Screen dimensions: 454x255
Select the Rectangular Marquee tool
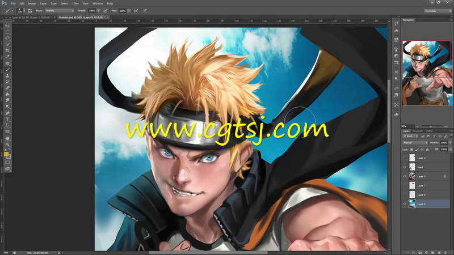point(7,32)
